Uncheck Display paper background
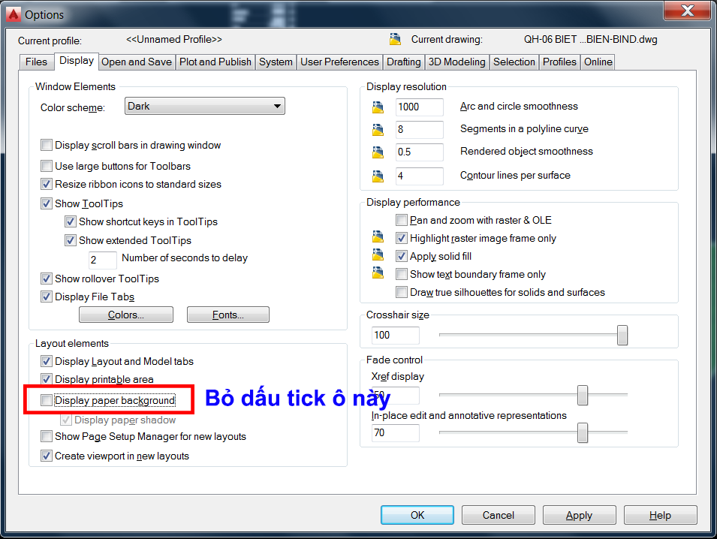The width and height of the screenshot is (717, 539). 46,400
